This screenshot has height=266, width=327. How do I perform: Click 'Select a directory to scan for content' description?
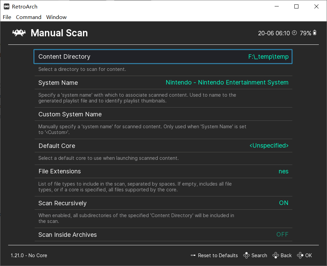82,69
